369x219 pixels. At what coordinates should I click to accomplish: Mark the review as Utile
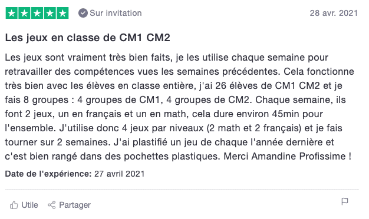(x=24, y=205)
